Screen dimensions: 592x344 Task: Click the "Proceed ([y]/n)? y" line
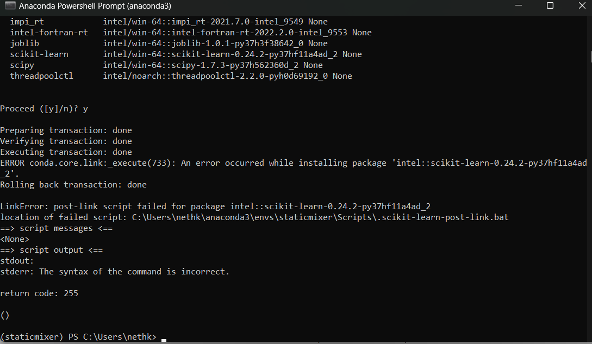pyautogui.click(x=44, y=109)
